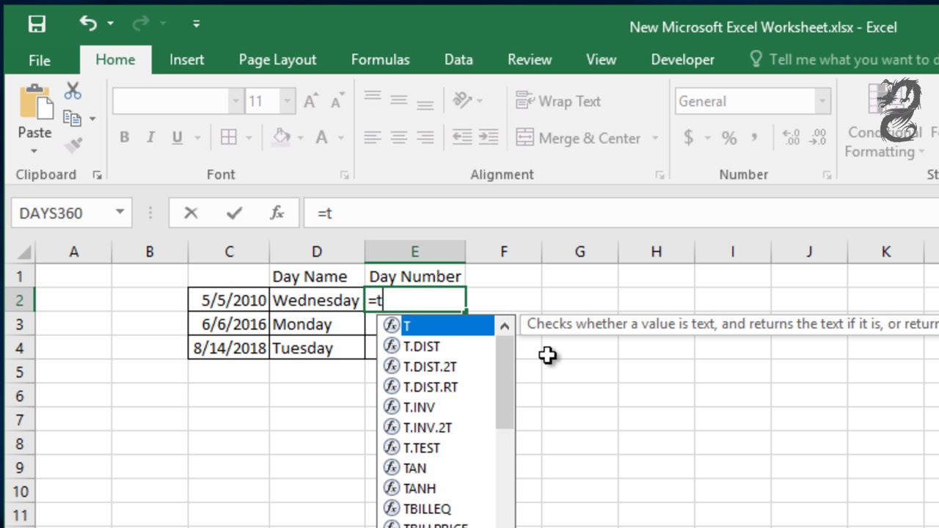Toggle Bold formatting
The image size is (939, 528).
click(x=124, y=137)
